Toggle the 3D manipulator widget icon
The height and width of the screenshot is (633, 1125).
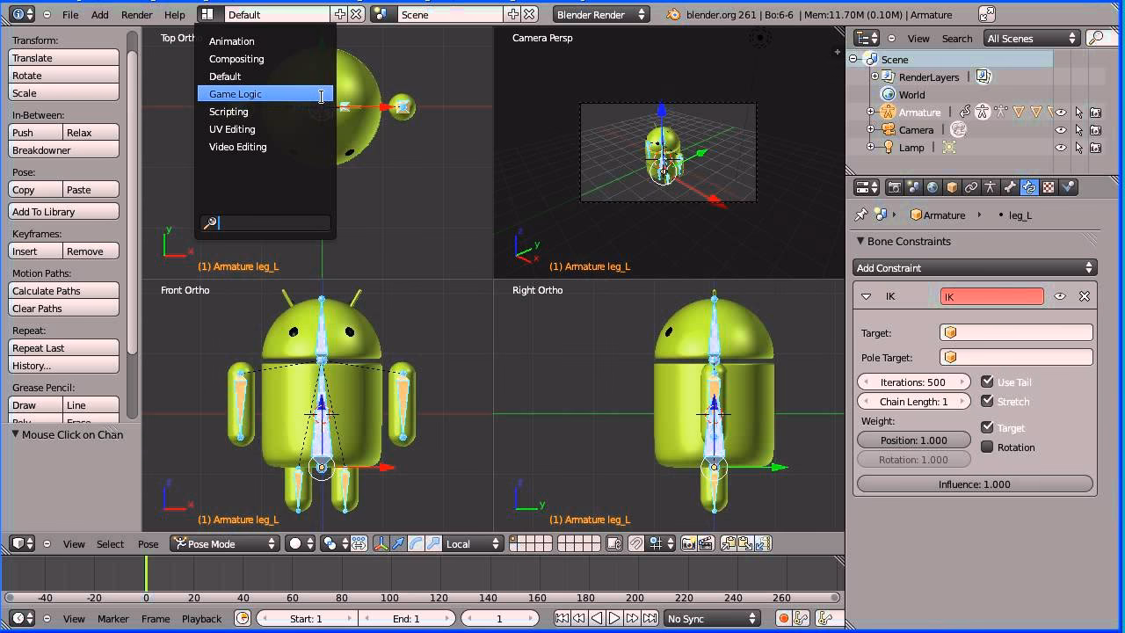pyautogui.click(x=381, y=543)
